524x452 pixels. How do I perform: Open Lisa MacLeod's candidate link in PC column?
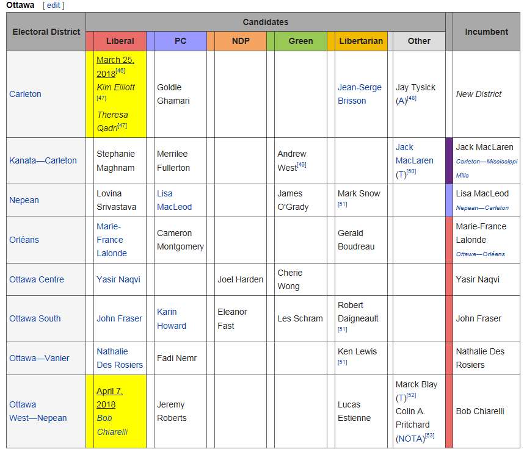(174, 200)
